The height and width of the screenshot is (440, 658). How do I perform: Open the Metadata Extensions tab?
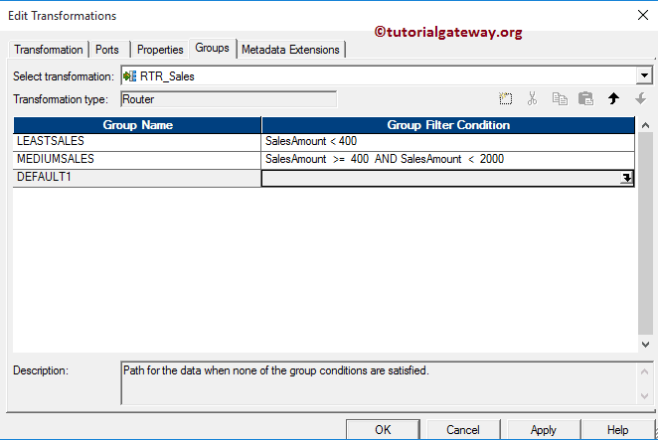pos(290,50)
